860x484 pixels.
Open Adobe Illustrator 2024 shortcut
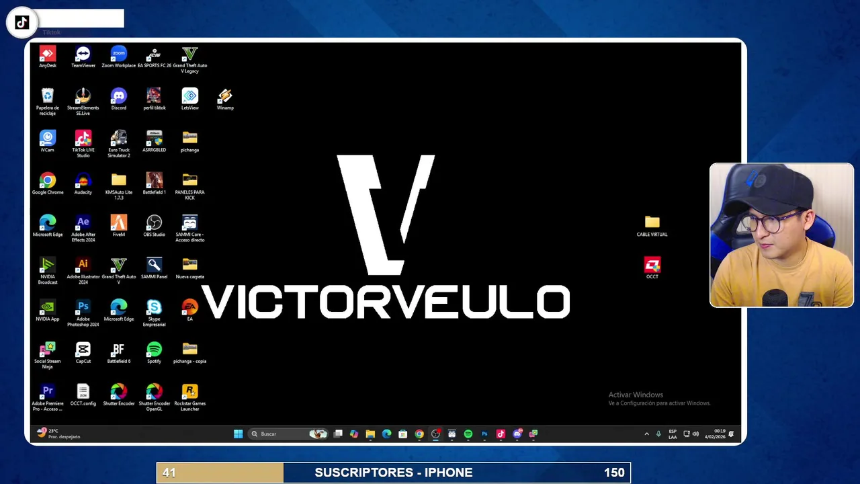(83, 271)
